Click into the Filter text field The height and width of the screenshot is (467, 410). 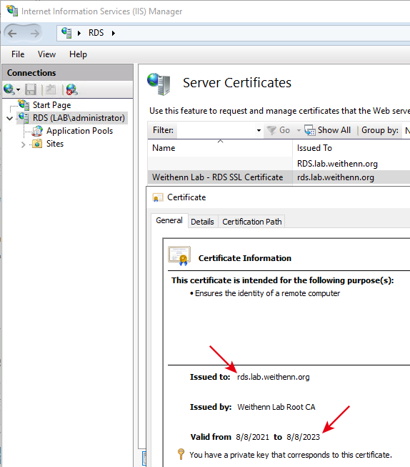216,130
